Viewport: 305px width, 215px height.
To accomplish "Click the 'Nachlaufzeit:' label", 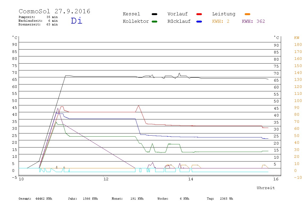I will click(30, 21).
